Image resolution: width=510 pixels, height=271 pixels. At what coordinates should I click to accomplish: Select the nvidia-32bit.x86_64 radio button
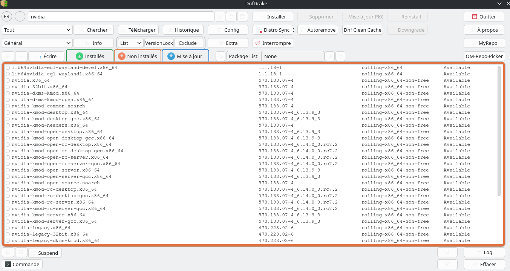pos(8,87)
